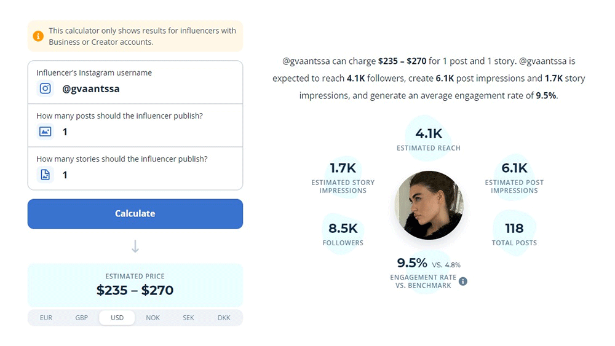Click the down arrow below Calculate

point(135,246)
